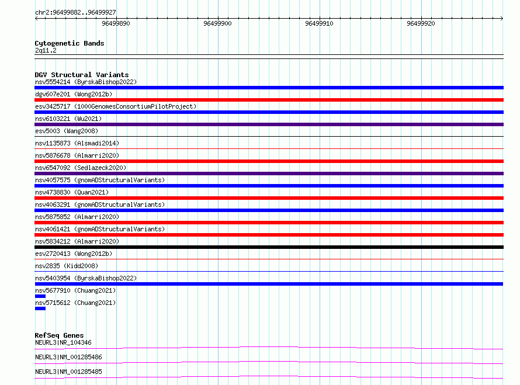
Task: Click ruler position 96499900 label
Action: click(217, 23)
